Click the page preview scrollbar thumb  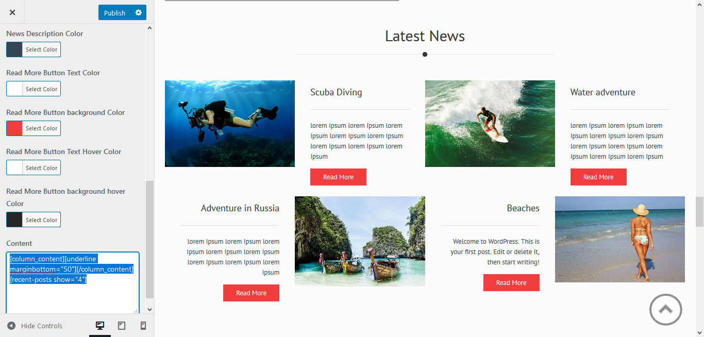pyautogui.click(x=699, y=211)
